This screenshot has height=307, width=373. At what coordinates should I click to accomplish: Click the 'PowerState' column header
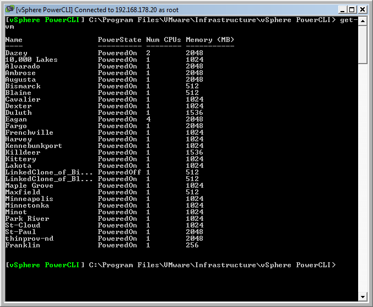pyautogui.click(x=120, y=40)
